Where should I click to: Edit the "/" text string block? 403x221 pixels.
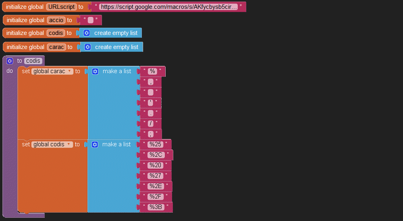click(x=151, y=123)
